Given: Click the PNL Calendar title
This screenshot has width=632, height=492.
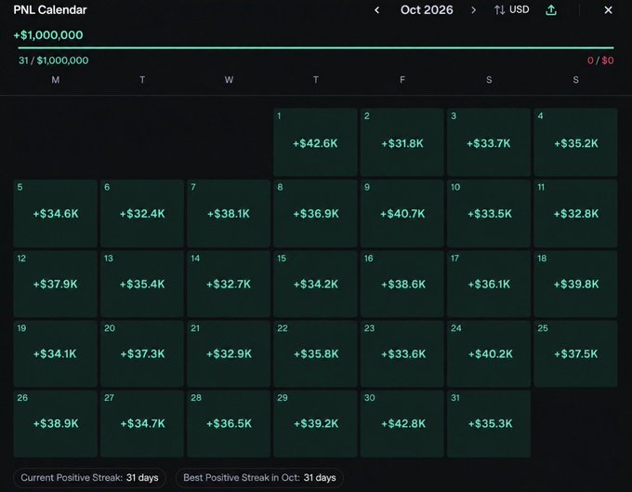Looking at the screenshot, I should pyautogui.click(x=50, y=9).
